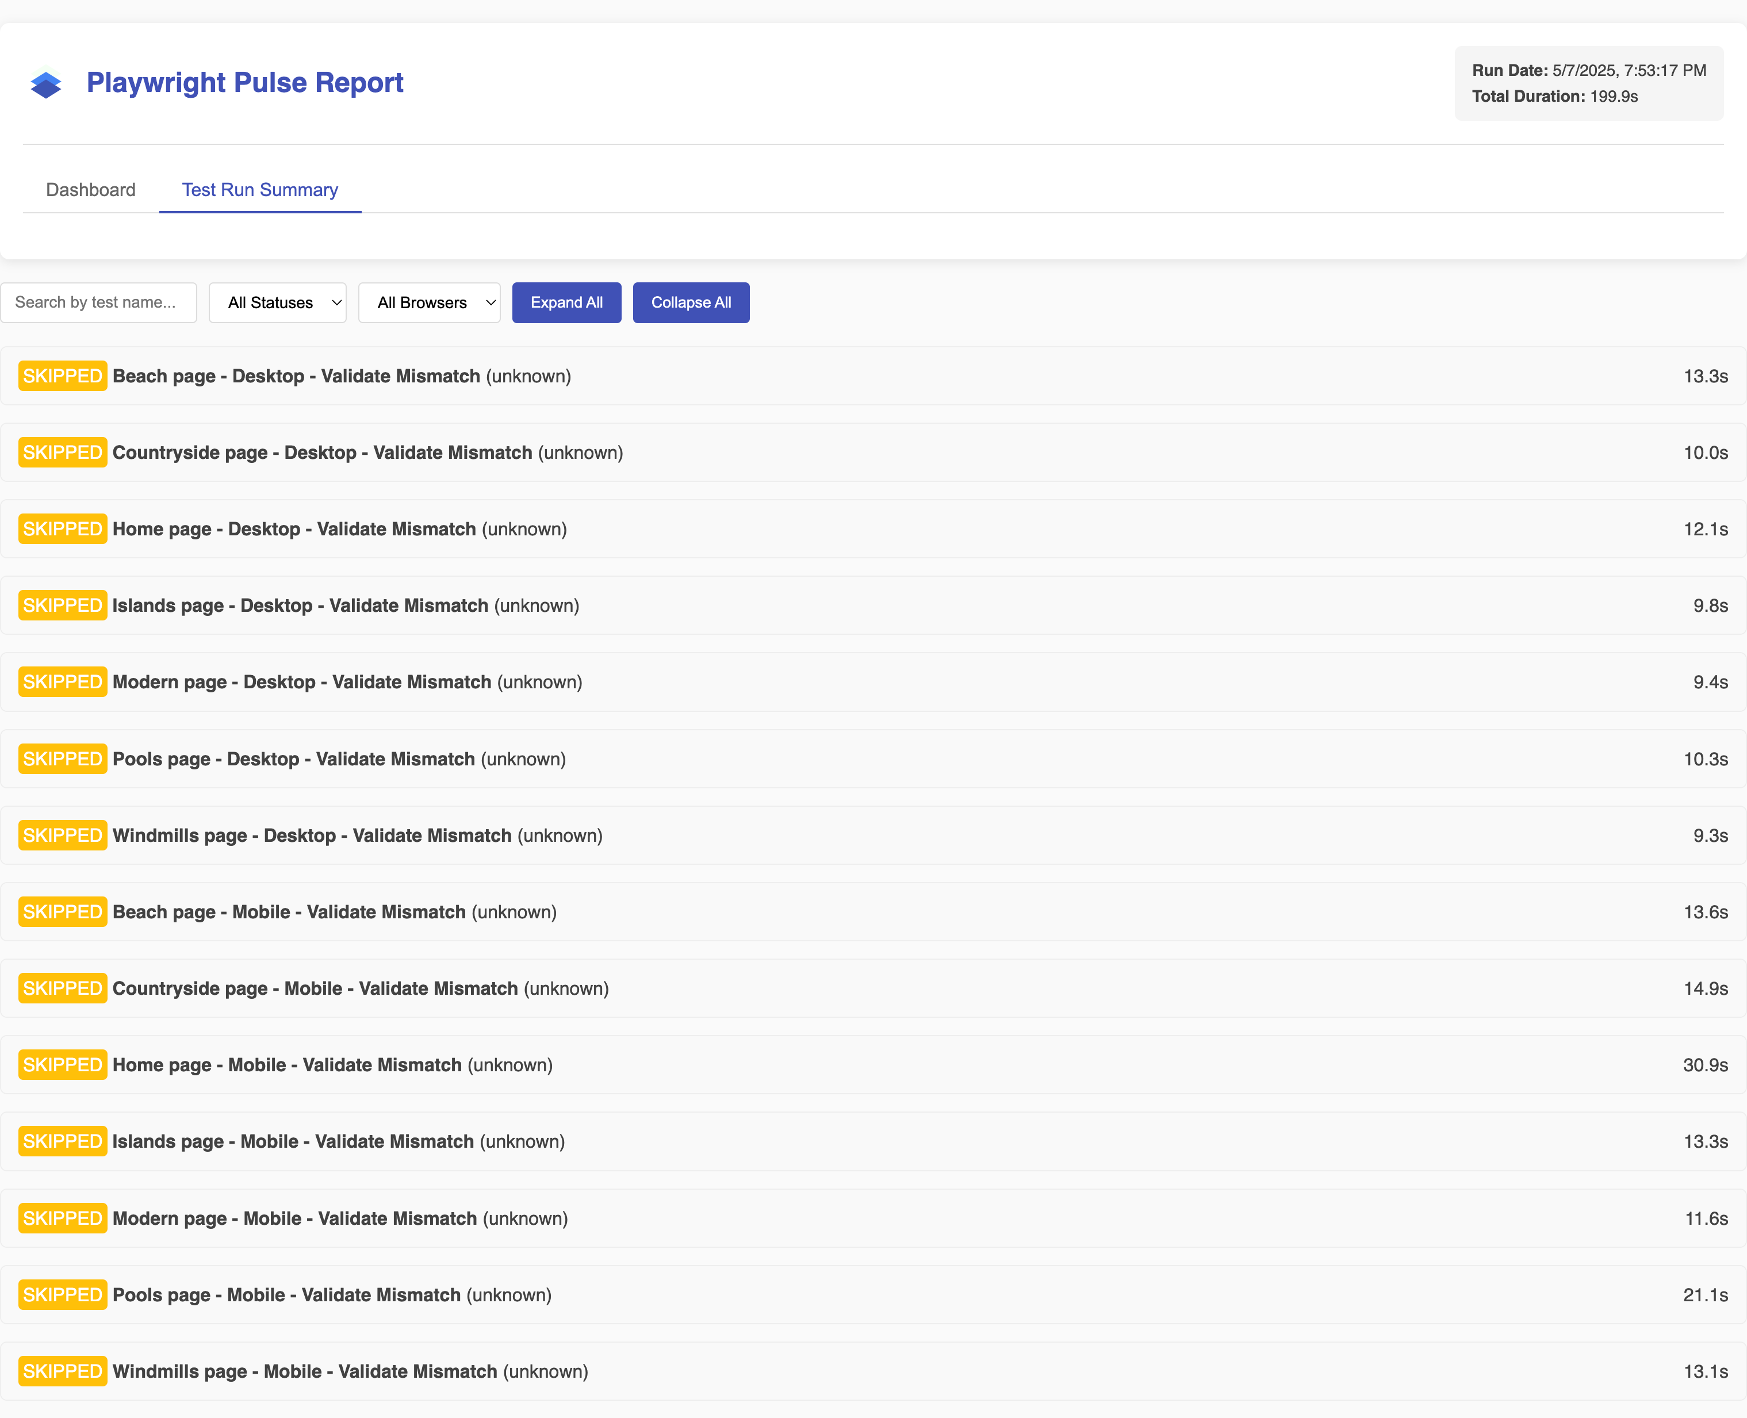Expand Windmills page Mobile test row
1747x1418 pixels.
(x=350, y=1371)
